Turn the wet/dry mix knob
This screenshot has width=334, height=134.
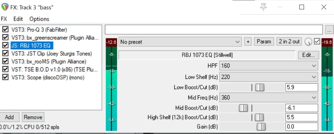coord(308,42)
